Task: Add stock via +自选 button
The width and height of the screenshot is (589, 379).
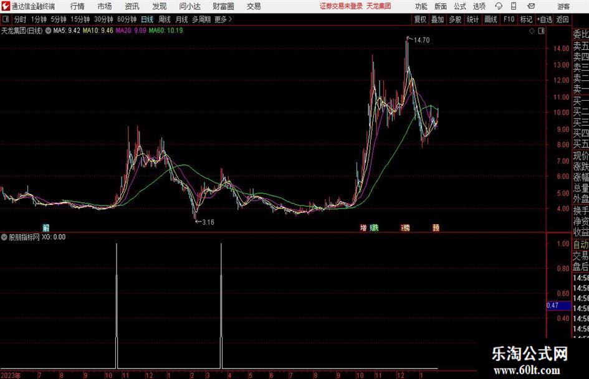Action: (545, 19)
